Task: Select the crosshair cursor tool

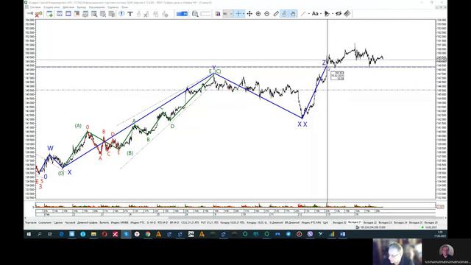Action: point(238,14)
